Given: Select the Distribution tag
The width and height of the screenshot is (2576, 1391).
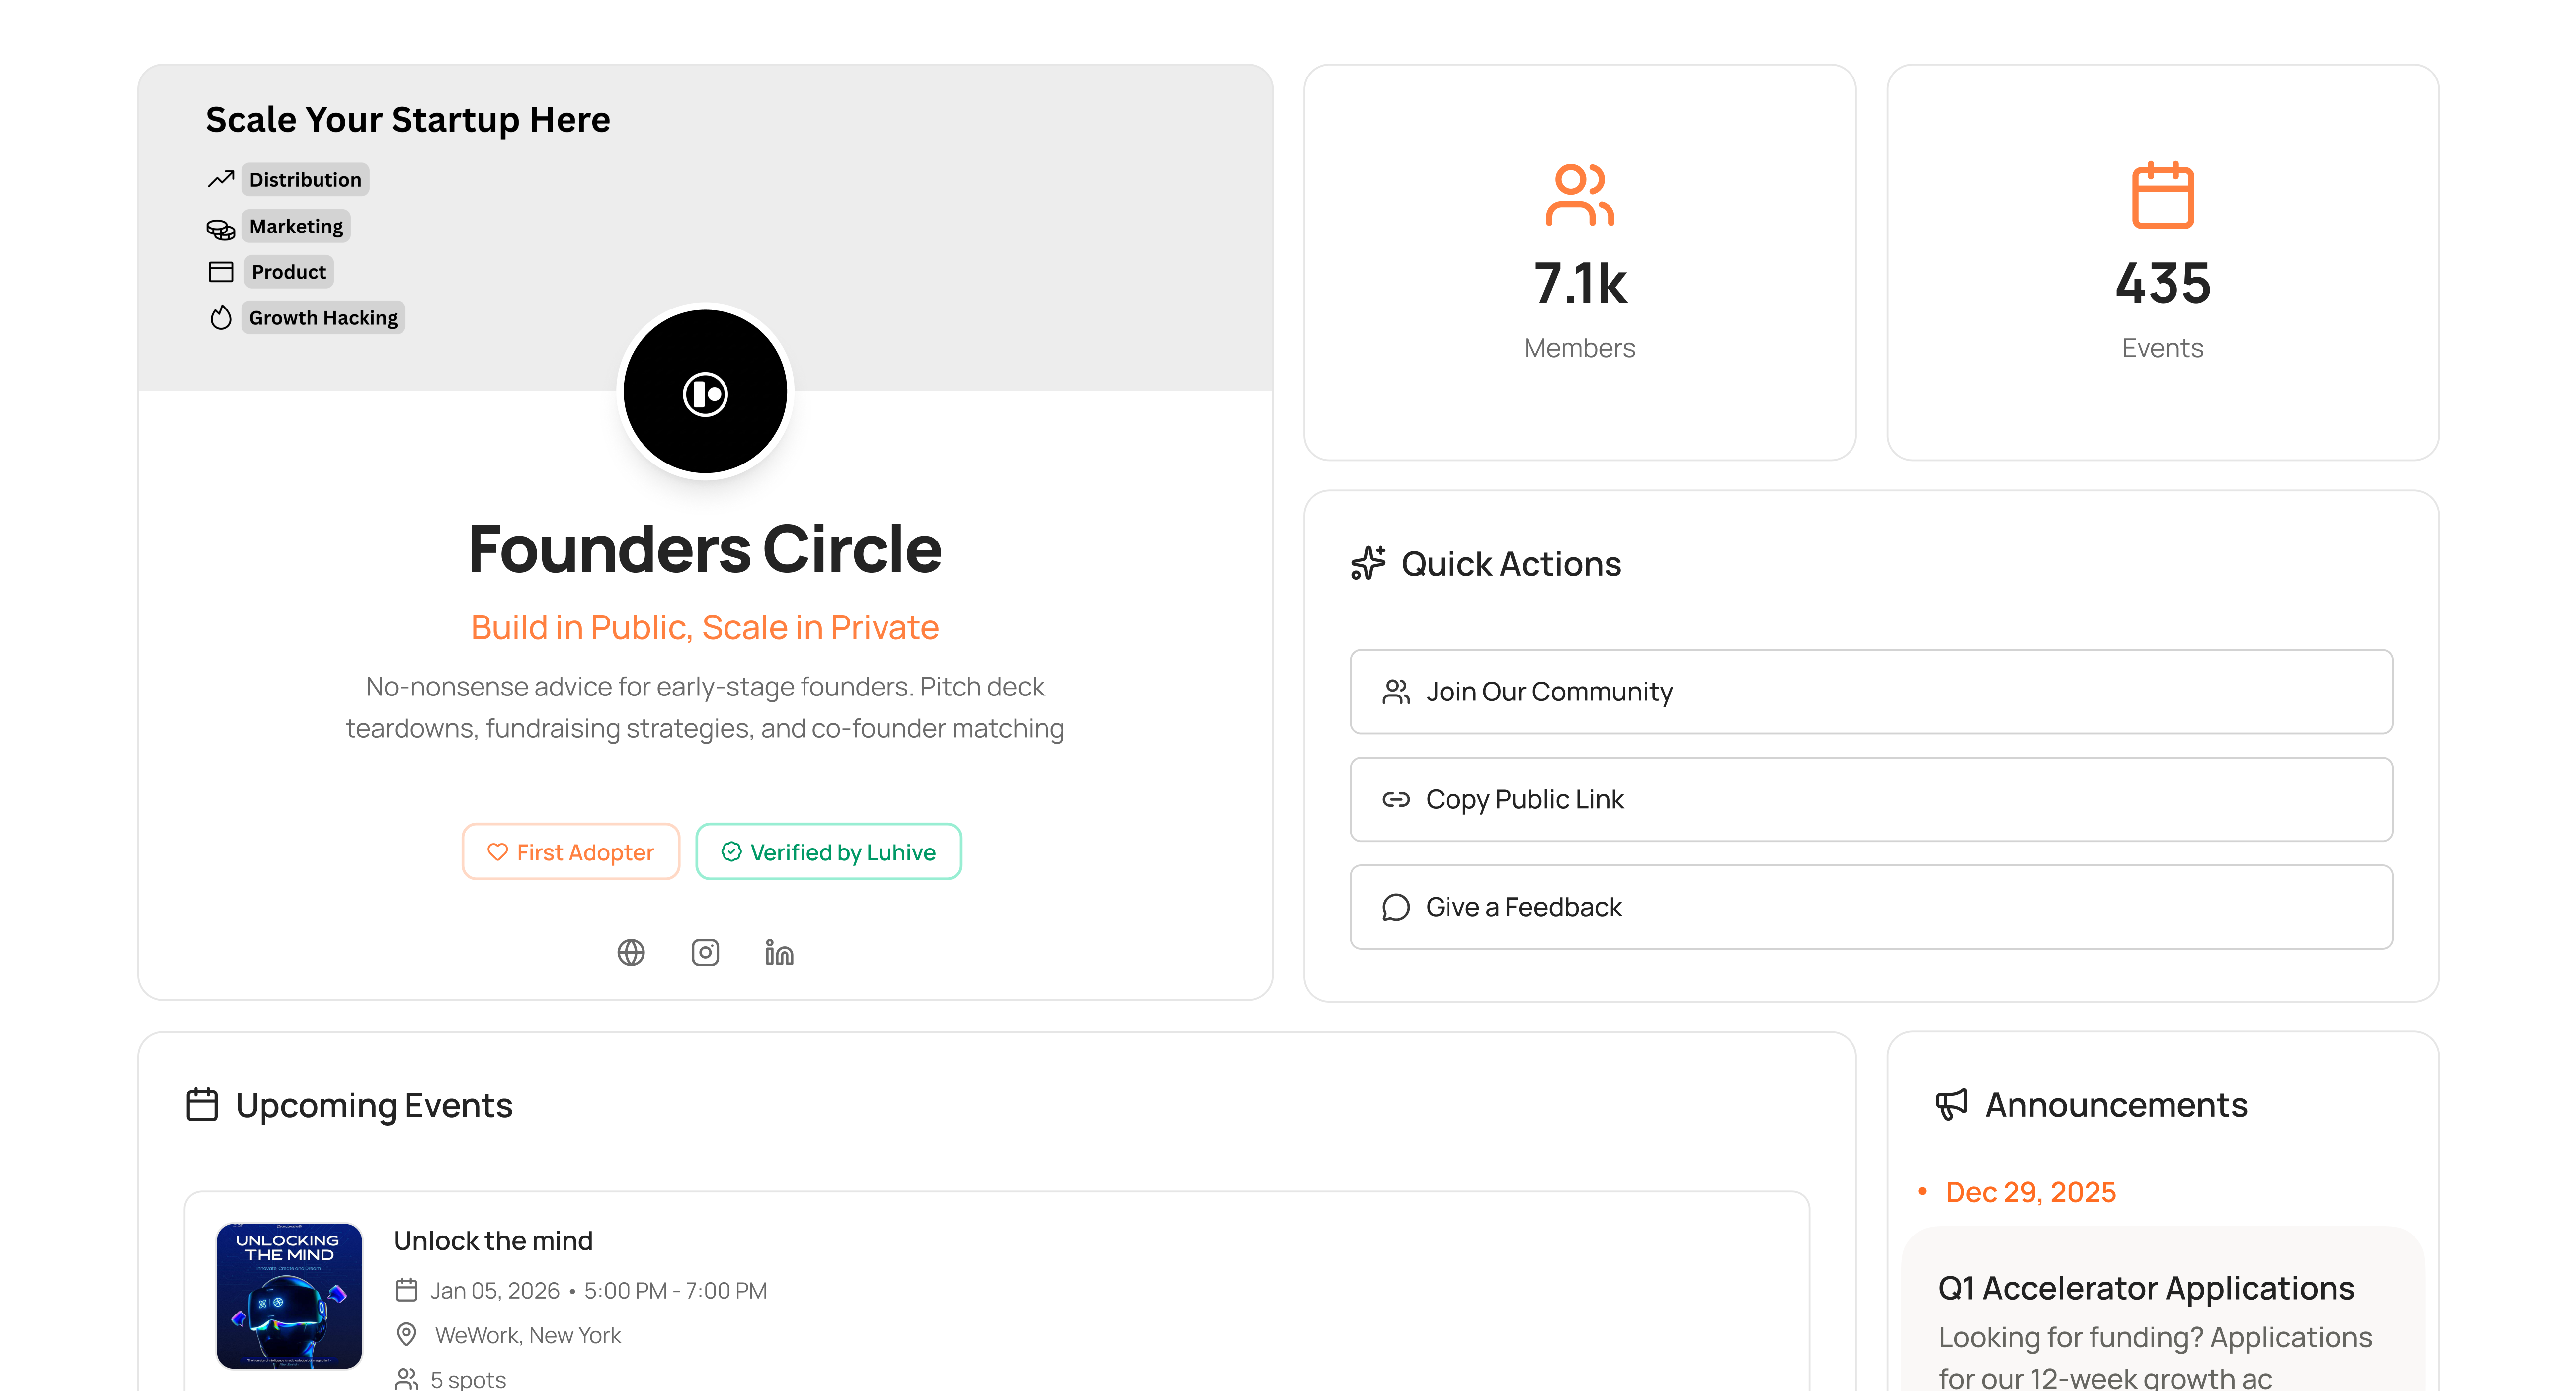Looking at the screenshot, I should coord(305,180).
